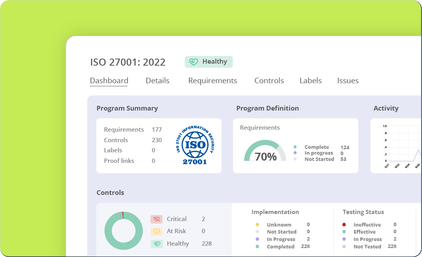Click the At Risk label
Viewport: 422px width, 257px height.
pyautogui.click(x=176, y=231)
